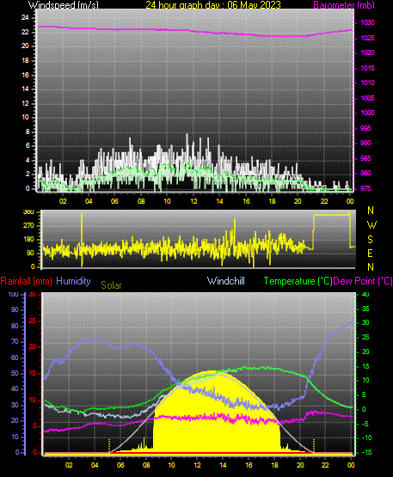Select the Temperature (°C) legend label

[x=298, y=281]
